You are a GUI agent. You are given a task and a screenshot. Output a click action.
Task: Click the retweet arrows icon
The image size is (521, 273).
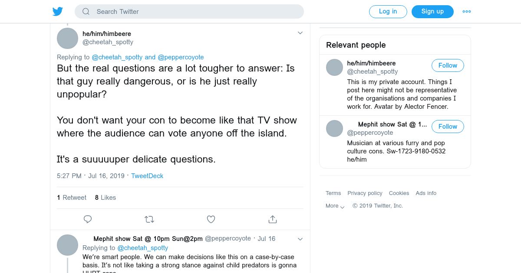tap(149, 219)
